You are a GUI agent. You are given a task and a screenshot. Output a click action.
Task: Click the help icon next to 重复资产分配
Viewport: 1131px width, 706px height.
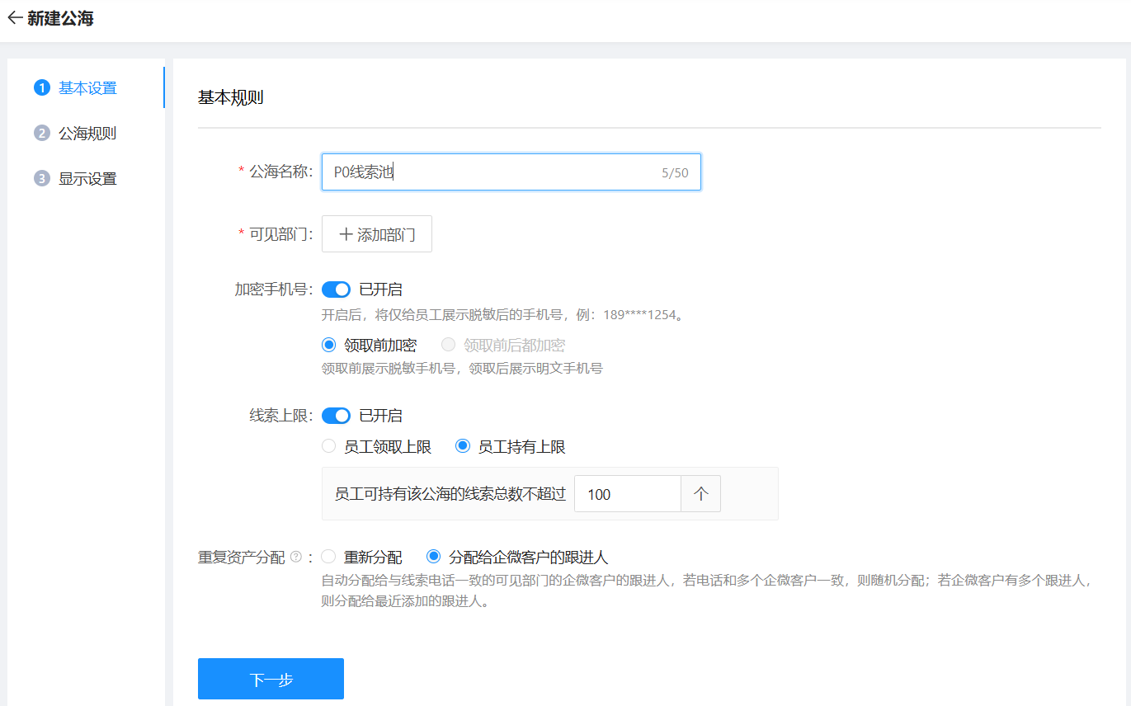tap(296, 558)
